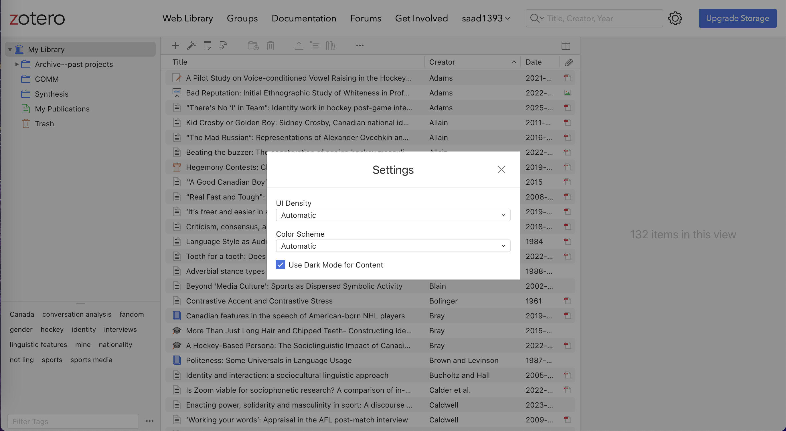
Task: Go to the Documentation page
Action: (304, 18)
